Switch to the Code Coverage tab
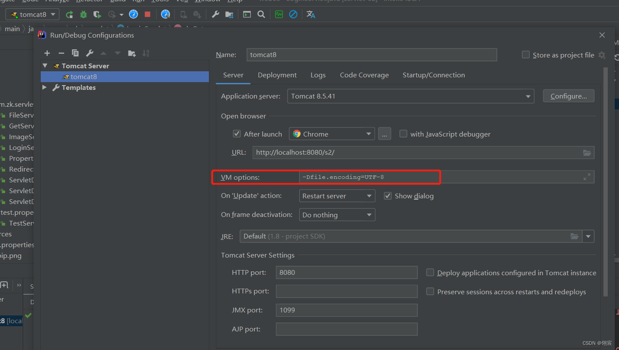 point(364,75)
